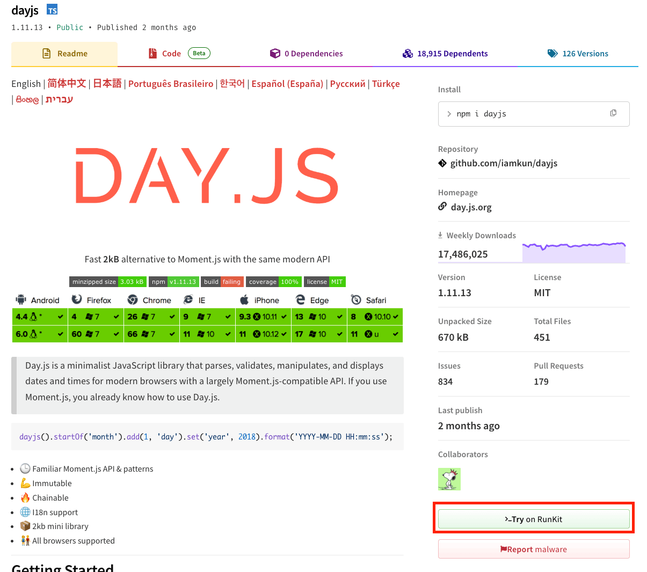This screenshot has width=647, height=572.
Task: Switch readme to 日本語
Action: point(107,83)
